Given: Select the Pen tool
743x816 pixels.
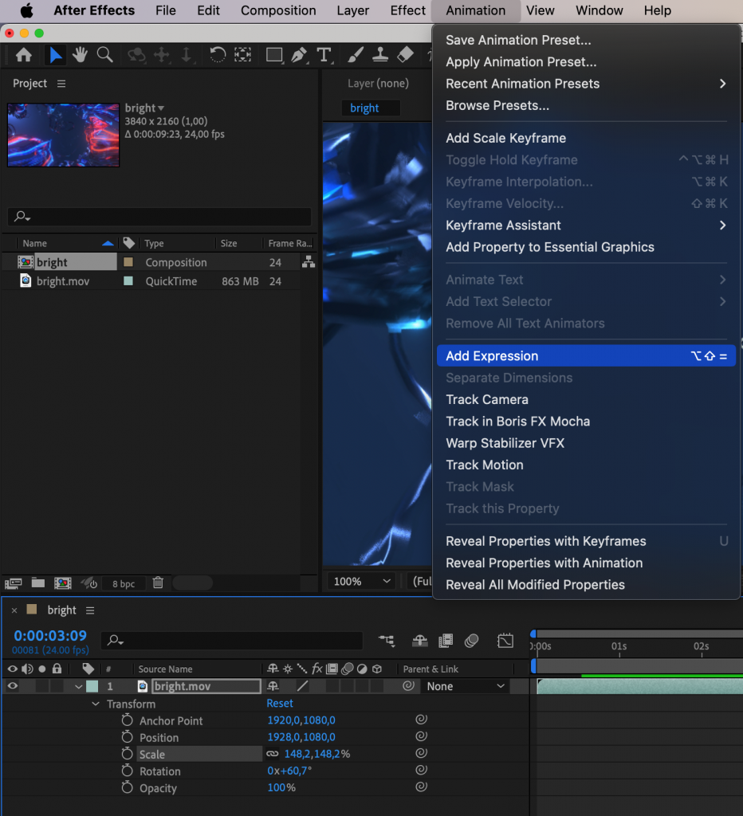Looking at the screenshot, I should (299, 55).
